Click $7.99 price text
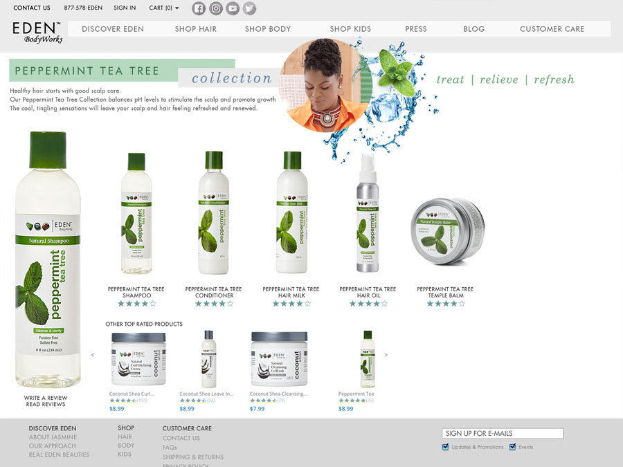This screenshot has width=623, height=467. coord(257,409)
